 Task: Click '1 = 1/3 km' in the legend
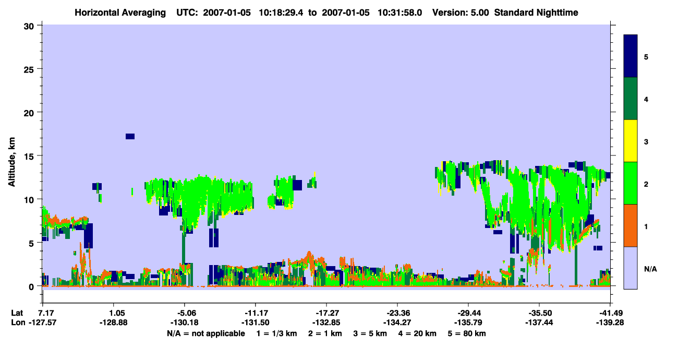(277, 333)
